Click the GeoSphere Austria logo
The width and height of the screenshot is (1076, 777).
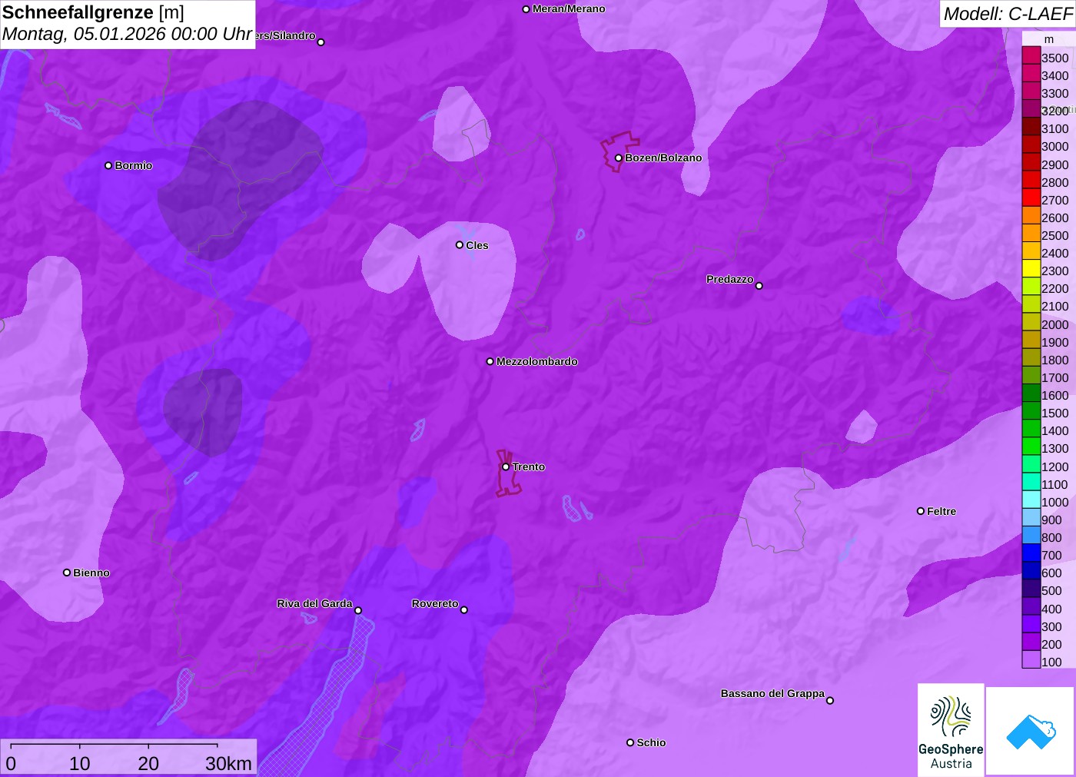pyautogui.click(x=951, y=729)
